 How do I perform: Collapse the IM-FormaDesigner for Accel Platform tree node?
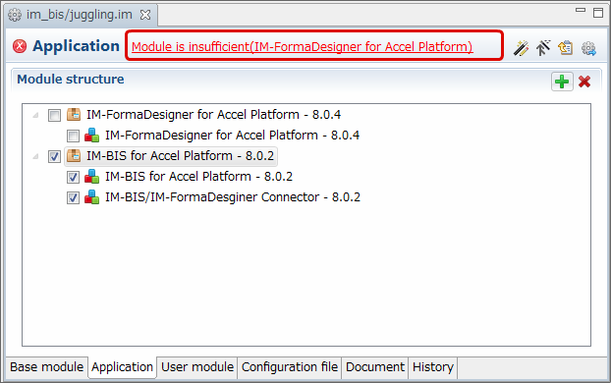point(35,115)
